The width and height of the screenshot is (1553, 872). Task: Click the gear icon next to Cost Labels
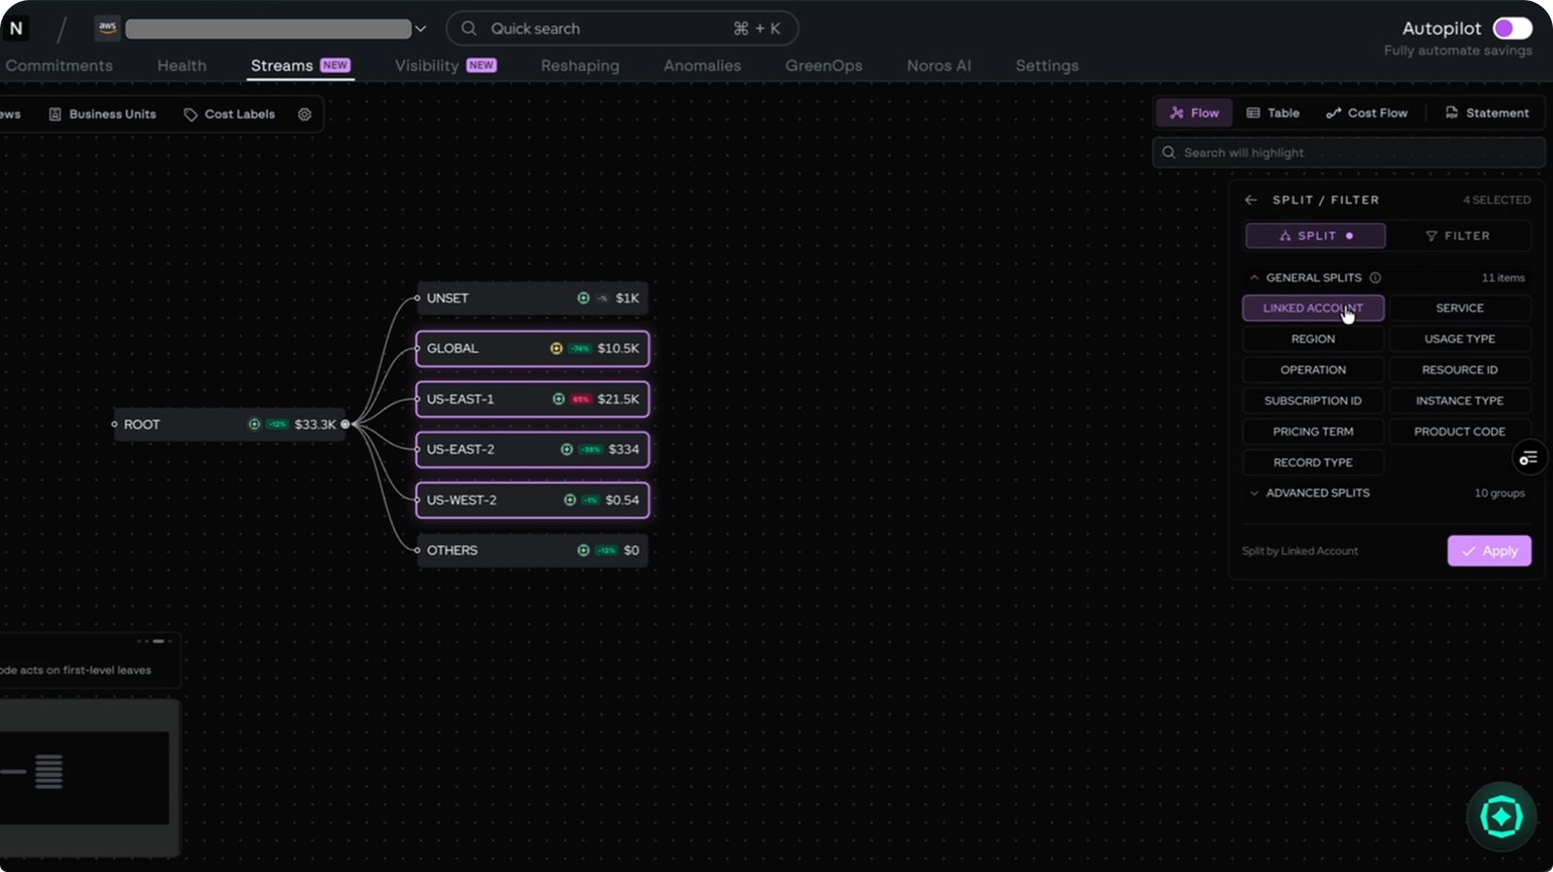point(305,113)
